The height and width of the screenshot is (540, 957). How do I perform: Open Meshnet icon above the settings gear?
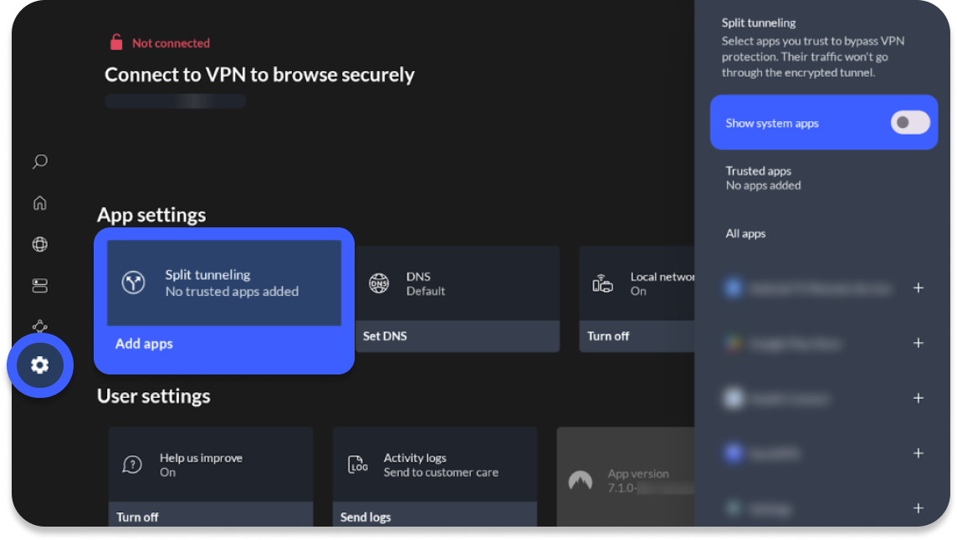pyautogui.click(x=39, y=325)
